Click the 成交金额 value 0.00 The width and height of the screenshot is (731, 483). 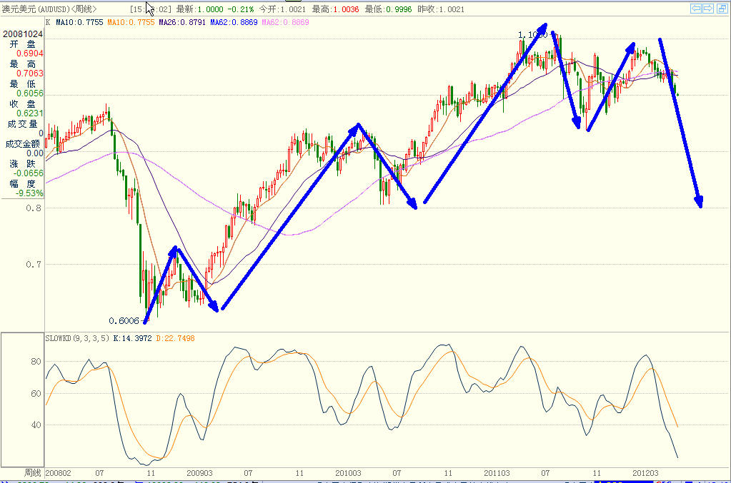tap(35, 153)
